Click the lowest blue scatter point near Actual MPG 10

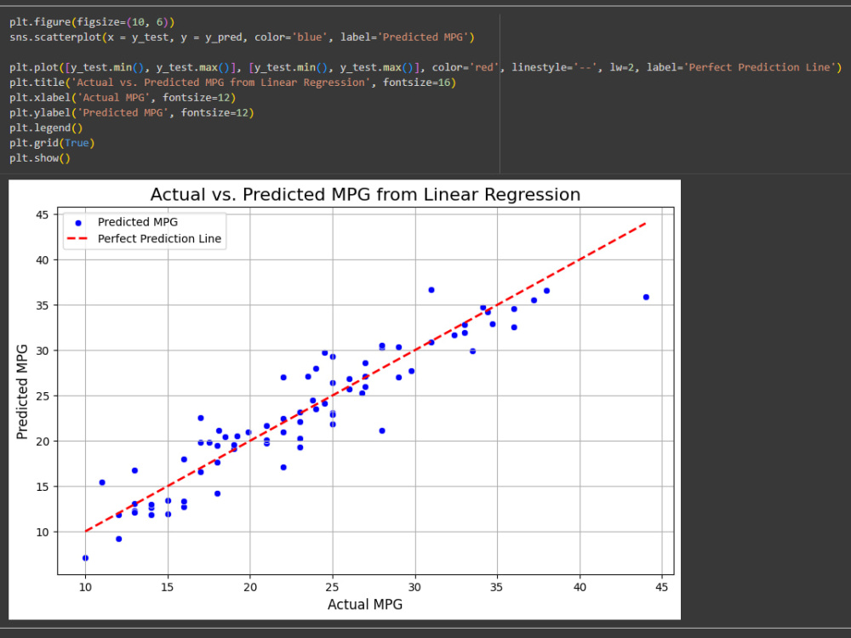85,558
